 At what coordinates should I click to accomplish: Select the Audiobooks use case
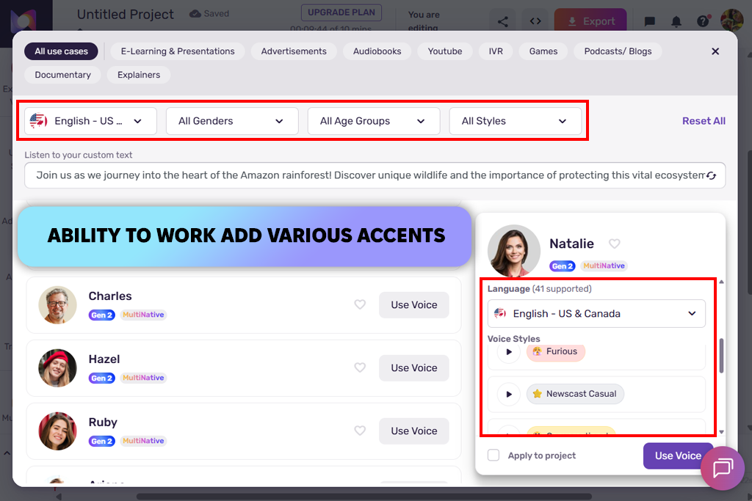point(377,51)
